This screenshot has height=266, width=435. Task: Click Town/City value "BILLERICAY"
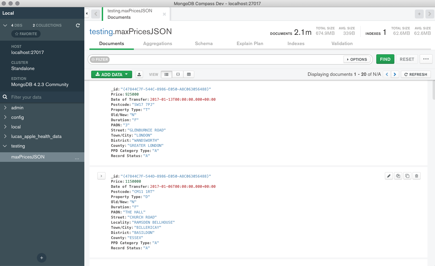pos(148,227)
